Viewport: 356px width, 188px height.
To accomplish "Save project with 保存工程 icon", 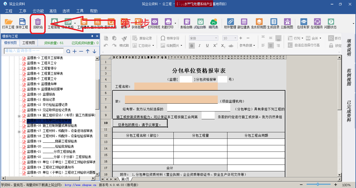I will pyautogui.click(x=22, y=23).
